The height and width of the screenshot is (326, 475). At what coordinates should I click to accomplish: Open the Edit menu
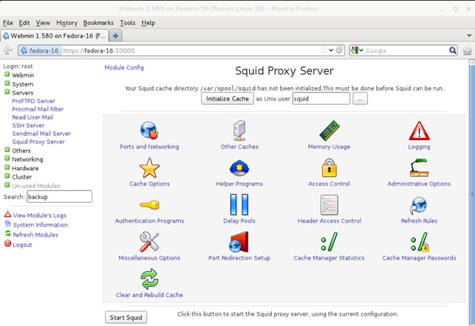(x=24, y=23)
